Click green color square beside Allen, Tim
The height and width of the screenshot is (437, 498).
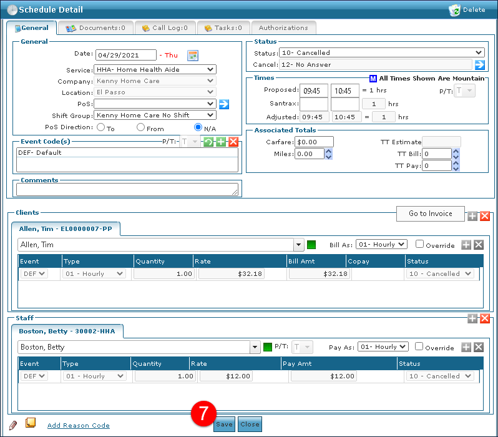tap(311, 245)
